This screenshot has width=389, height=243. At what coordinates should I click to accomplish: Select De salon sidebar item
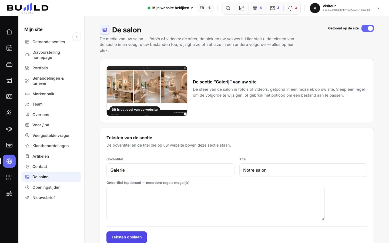51,177
